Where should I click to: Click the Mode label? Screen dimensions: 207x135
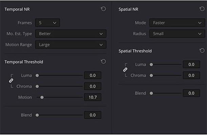click(x=140, y=23)
